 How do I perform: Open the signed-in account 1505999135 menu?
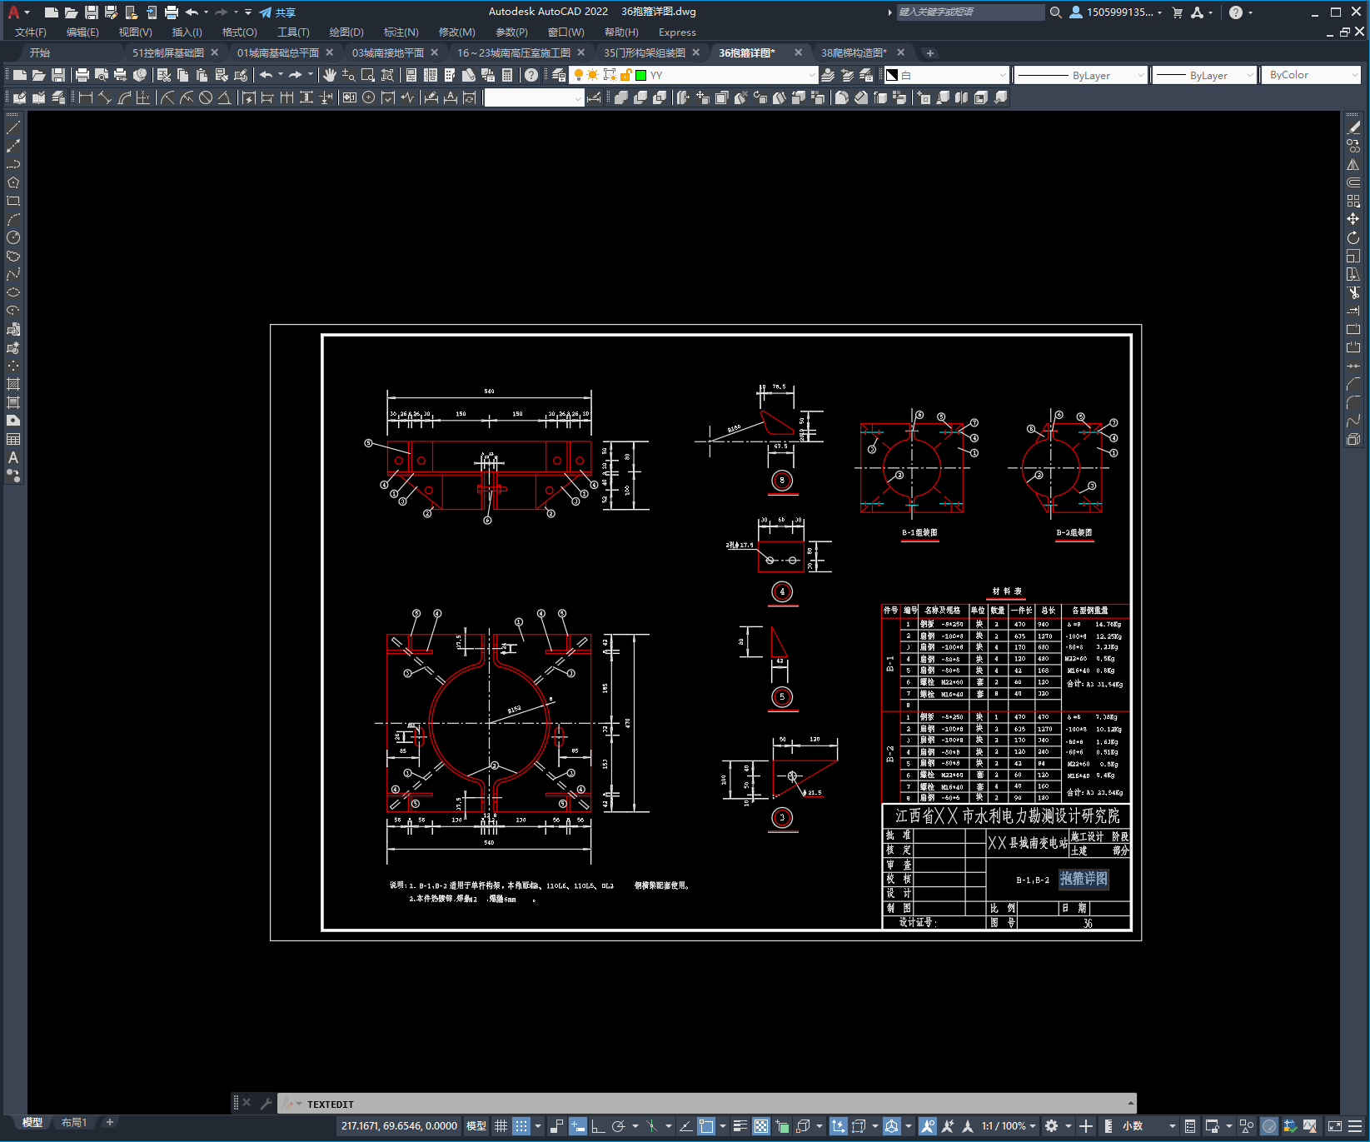click(1116, 12)
